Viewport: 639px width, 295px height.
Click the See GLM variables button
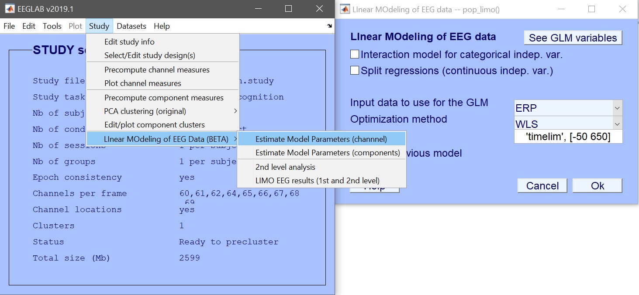click(x=573, y=38)
